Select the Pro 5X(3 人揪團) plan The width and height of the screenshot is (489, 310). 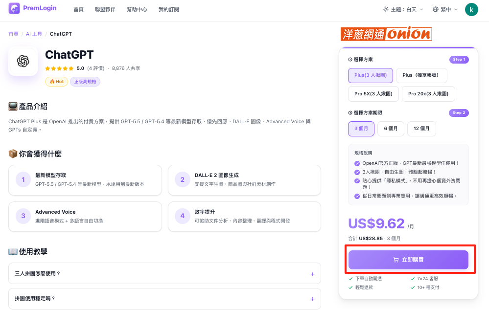[373, 94]
